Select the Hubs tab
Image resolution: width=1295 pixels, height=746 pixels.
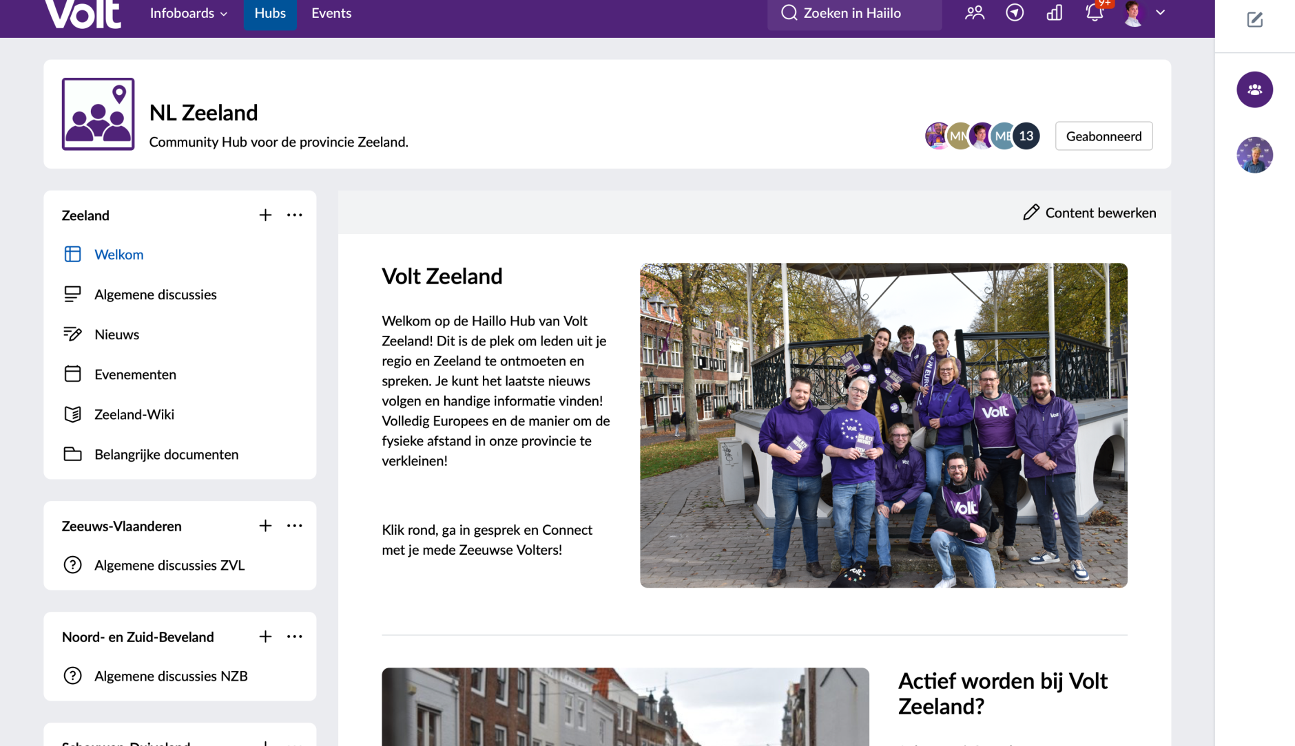(270, 12)
